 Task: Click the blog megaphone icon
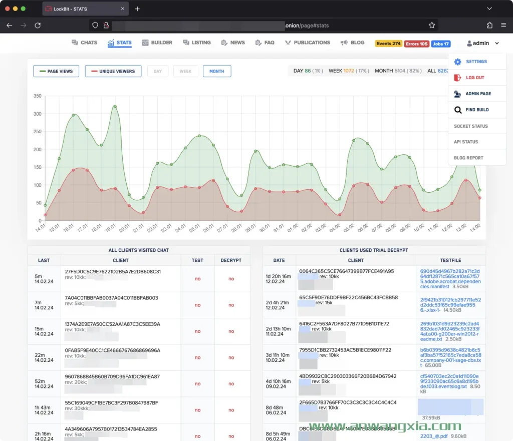point(344,43)
